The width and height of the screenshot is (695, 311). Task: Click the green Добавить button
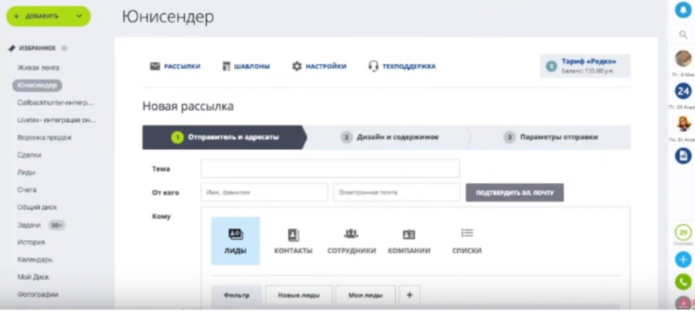48,16
